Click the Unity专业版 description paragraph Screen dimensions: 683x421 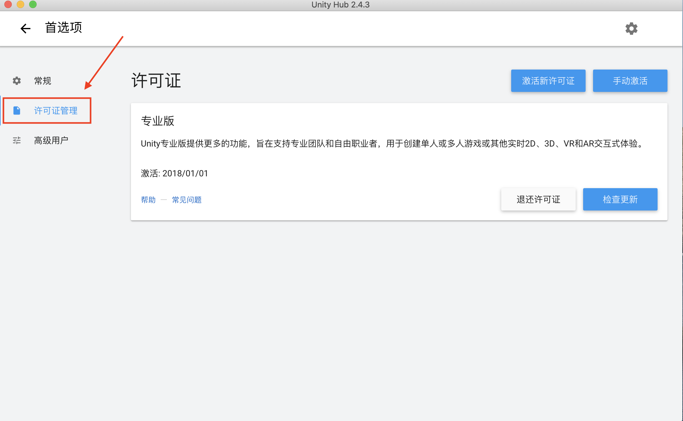click(x=393, y=143)
